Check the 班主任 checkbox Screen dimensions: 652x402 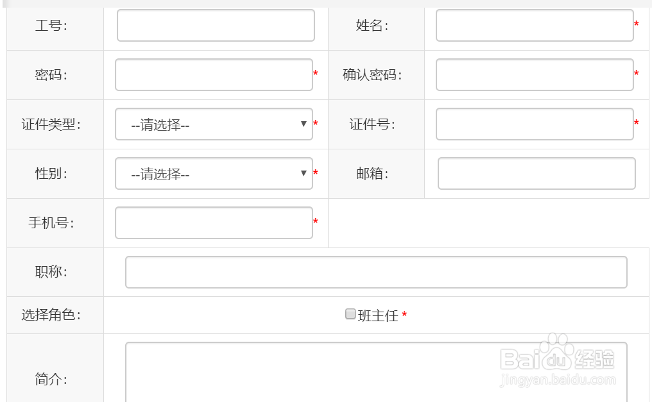coord(350,314)
